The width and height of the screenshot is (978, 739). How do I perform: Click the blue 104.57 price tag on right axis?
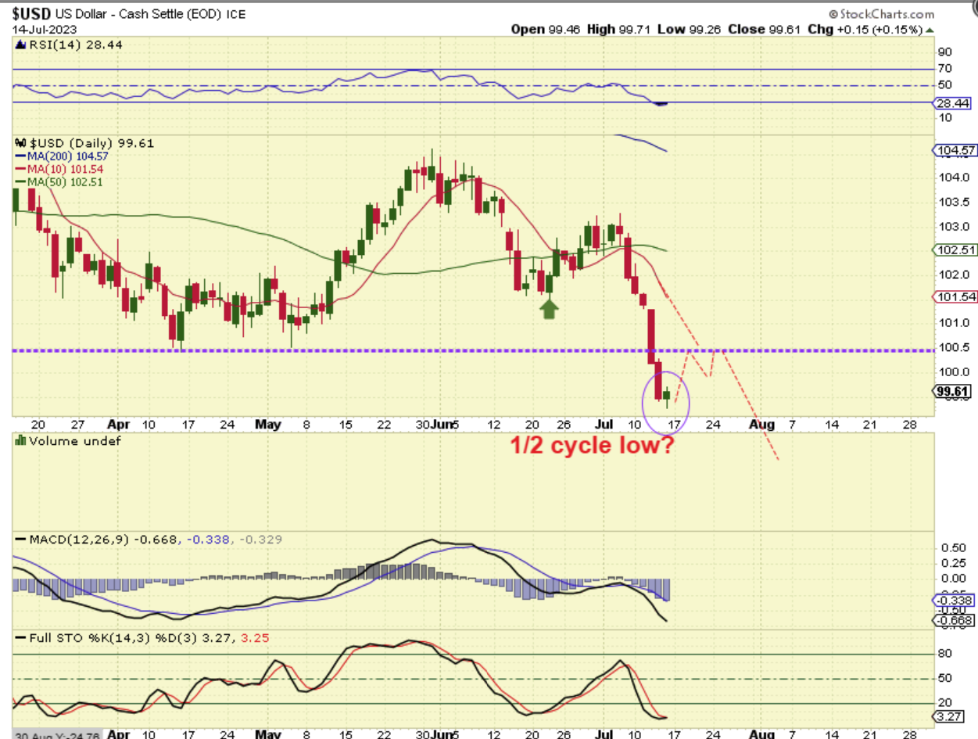click(x=953, y=150)
